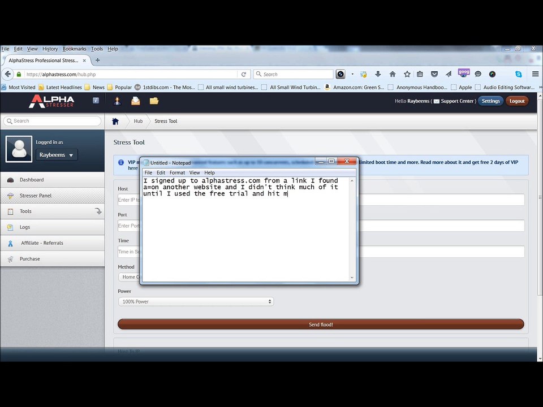Viewport: 543px width, 407px height.
Task: Open a new tab with the plus button
Action: pos(98,60)
